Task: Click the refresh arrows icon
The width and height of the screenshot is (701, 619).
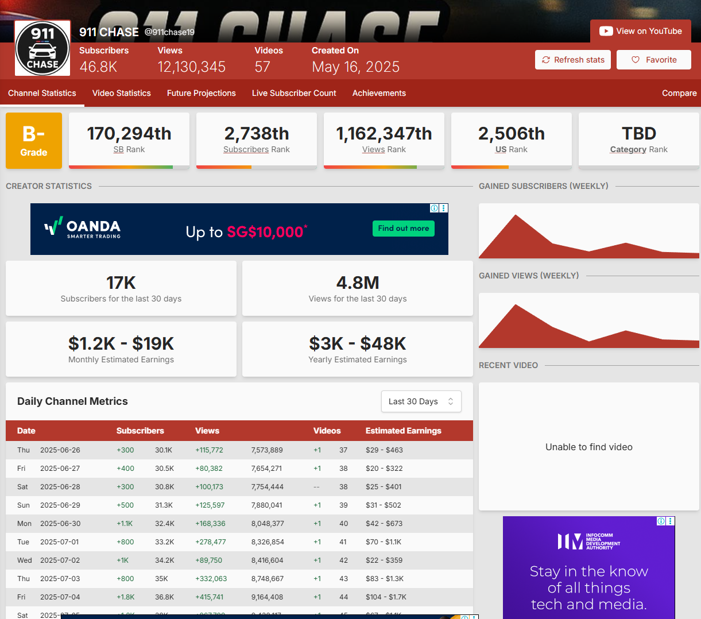Action: 546,60
